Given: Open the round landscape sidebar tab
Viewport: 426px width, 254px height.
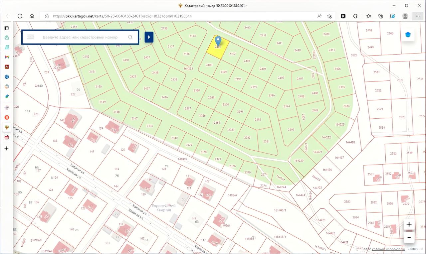Looking at the screenshot, I should (7, 86).
